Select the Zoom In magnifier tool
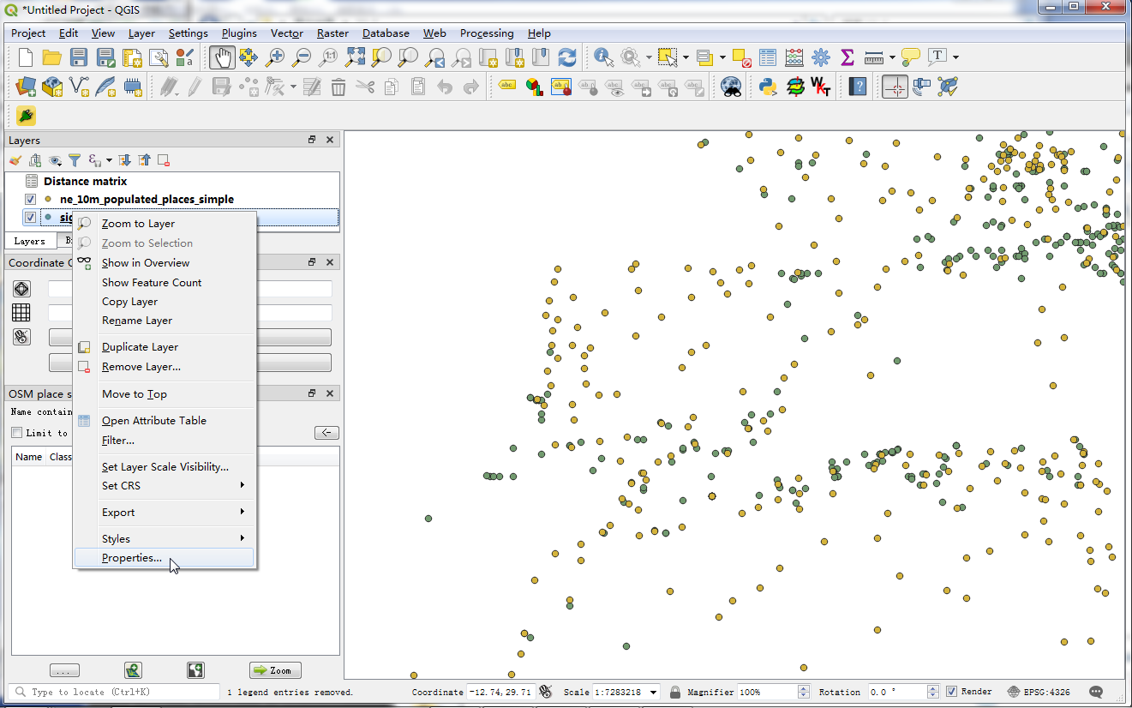 (274, 57)
